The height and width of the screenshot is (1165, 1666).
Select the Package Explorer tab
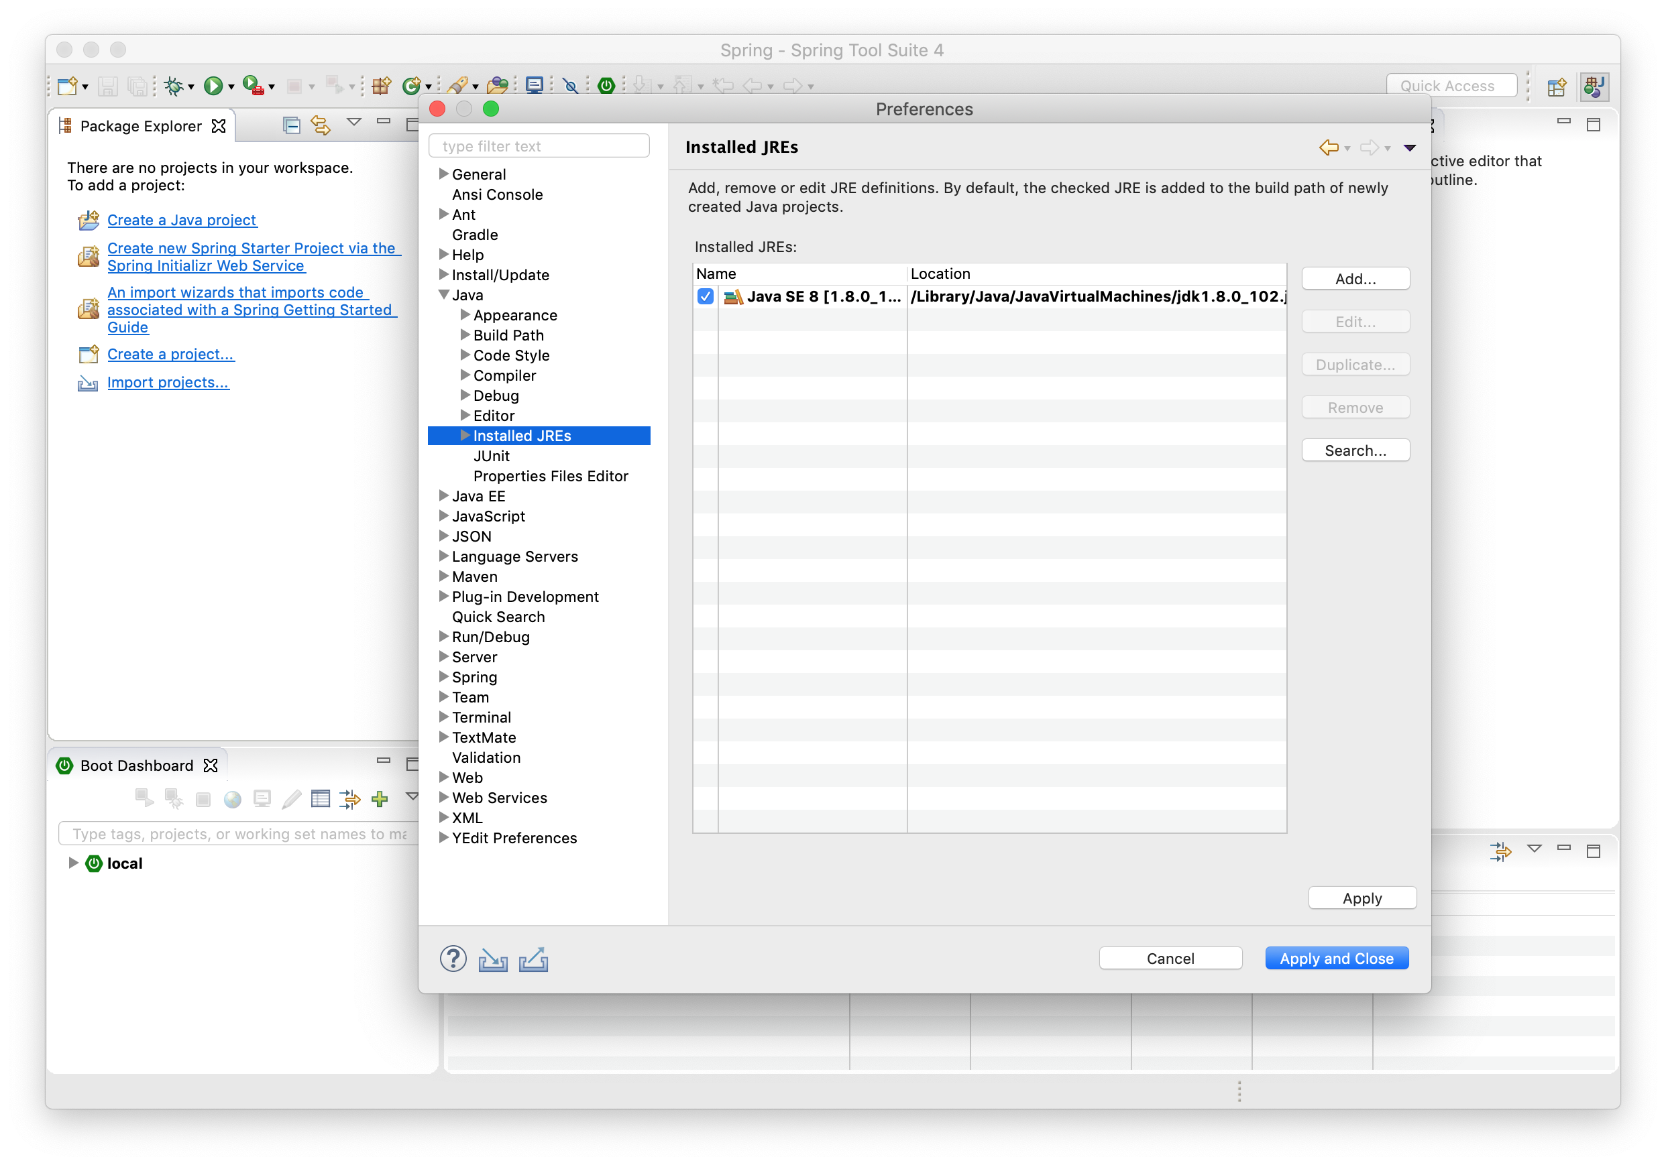141,126
